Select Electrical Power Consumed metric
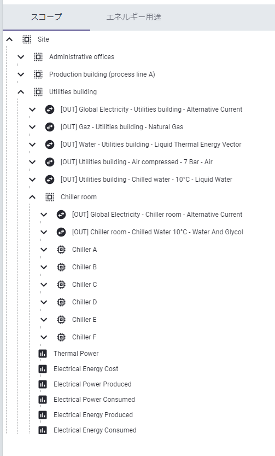Image resolution: width=275 pixels, height=456 pixels. [x=95, y=400]
